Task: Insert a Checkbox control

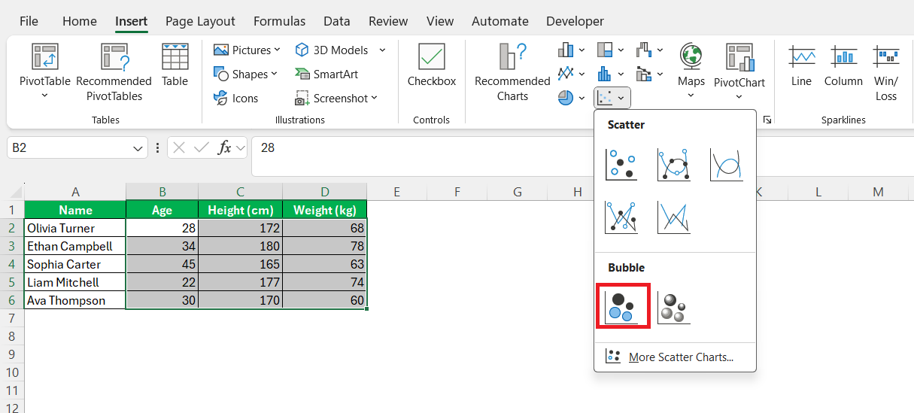Action: 432,65
